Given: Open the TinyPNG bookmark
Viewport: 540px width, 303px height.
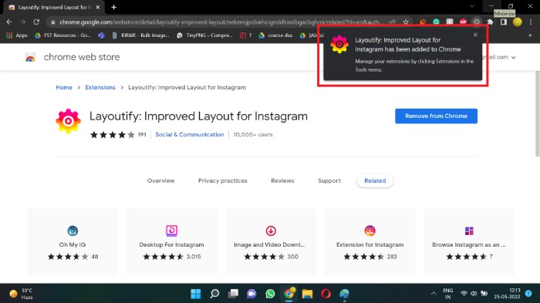Looking at the screenshot, I should click(204, 35).
